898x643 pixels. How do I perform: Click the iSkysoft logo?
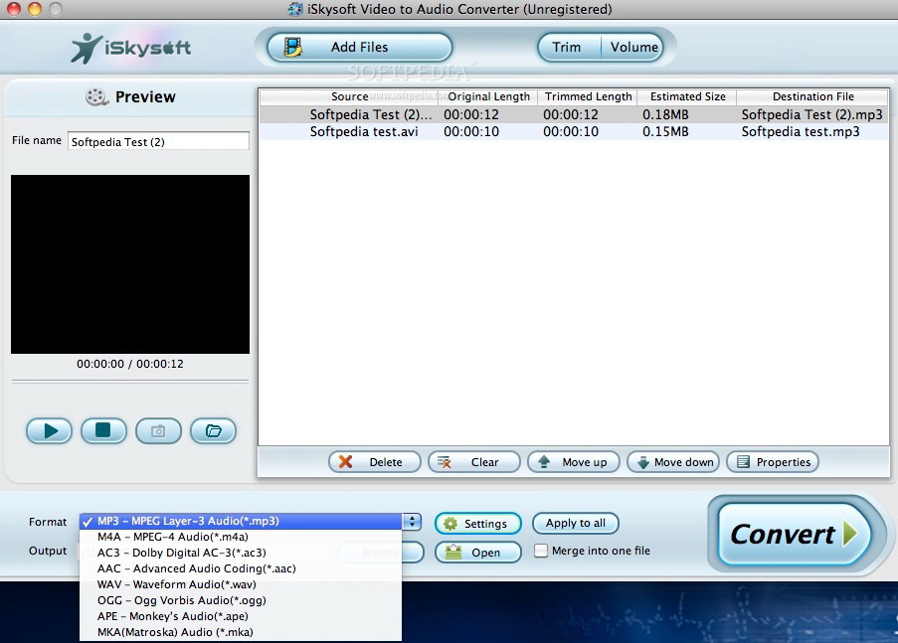point(131,48)
